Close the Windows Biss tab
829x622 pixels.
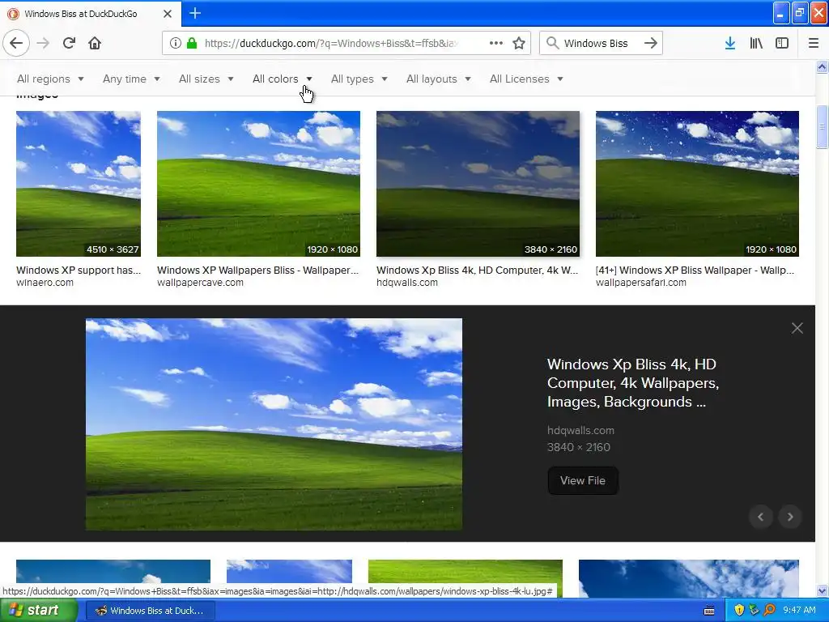click(x=168, y=14)
